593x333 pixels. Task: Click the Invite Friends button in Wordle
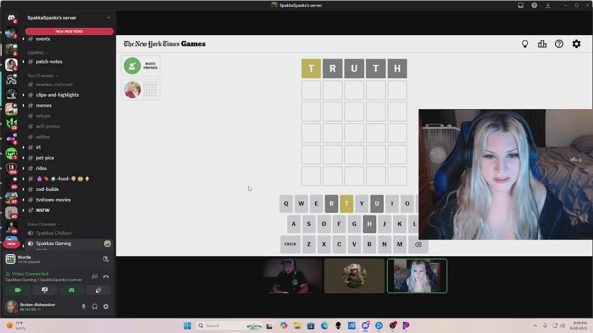pyautogui.click(x=141, y=66)
